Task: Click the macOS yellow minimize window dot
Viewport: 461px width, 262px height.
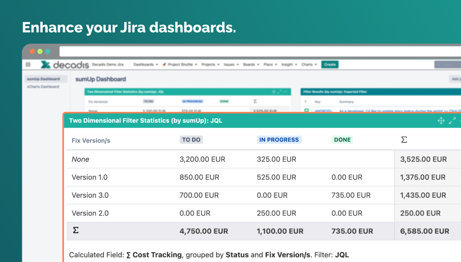Action: [40, 51]
